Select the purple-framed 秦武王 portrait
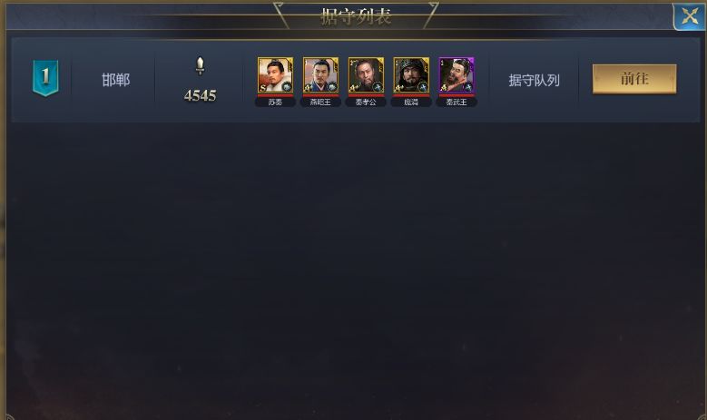The image size is (707, 420). 457,75
